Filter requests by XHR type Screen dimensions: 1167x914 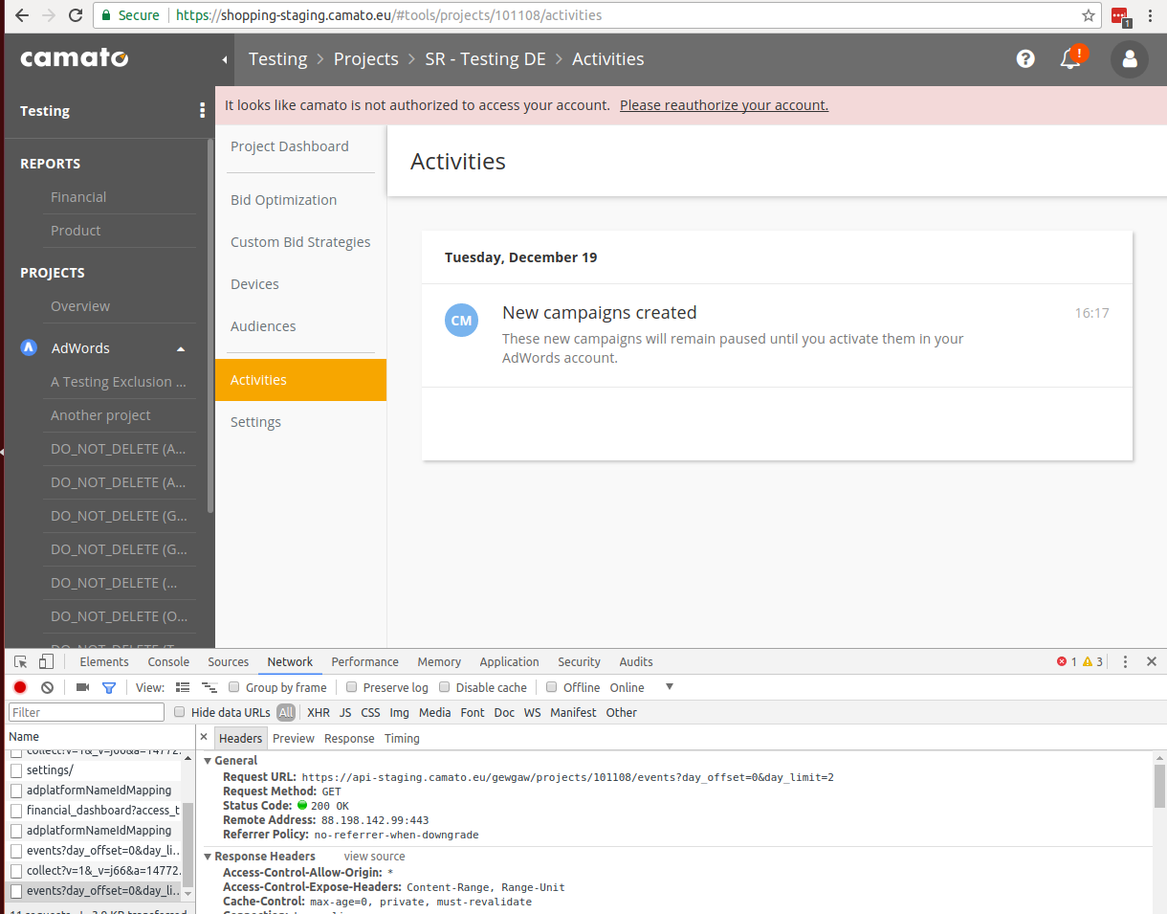pyautogui.click(x=319, y=712)
